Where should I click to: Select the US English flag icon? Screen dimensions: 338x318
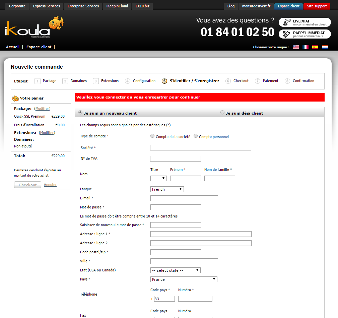295,47
